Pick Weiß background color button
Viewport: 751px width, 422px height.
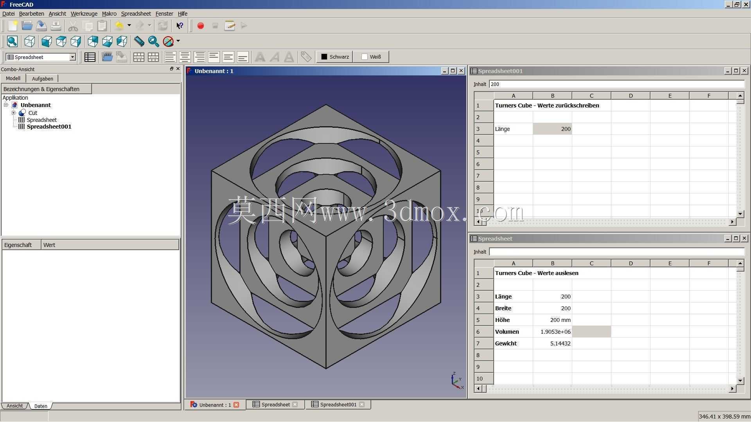371,57
